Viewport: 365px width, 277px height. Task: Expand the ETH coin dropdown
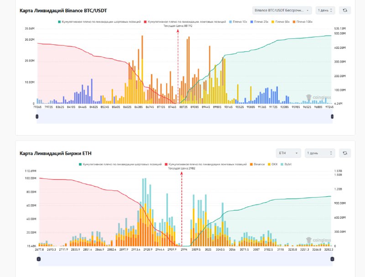coord(288,153)
